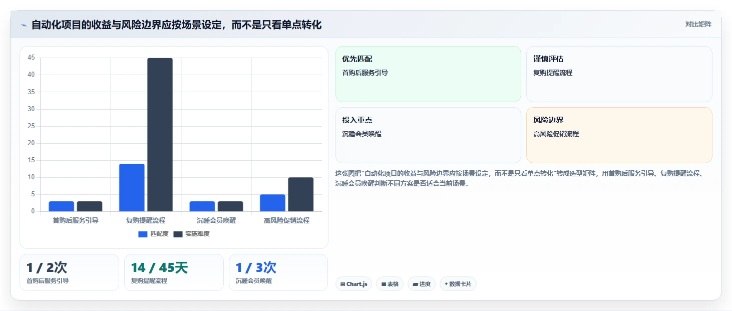Click the 30 value on the y-axis

[31, 109]
